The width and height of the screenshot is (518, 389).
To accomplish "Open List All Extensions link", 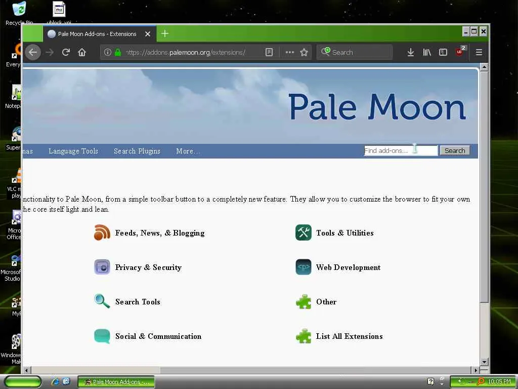I will coord(349,336).
